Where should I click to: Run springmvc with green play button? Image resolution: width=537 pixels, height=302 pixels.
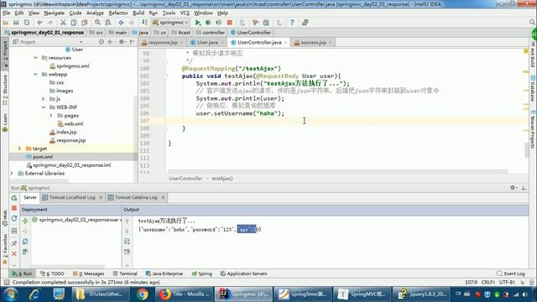198,23
